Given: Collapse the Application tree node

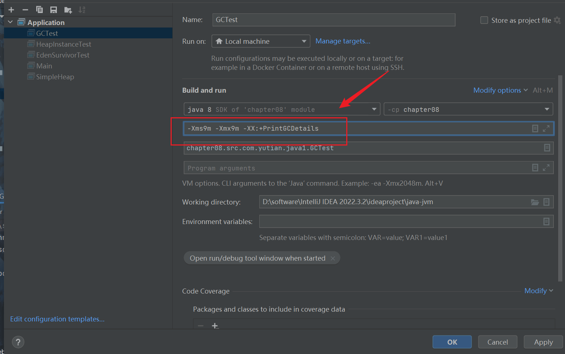Looking at the screenshot, I should (x=11, y=22).
